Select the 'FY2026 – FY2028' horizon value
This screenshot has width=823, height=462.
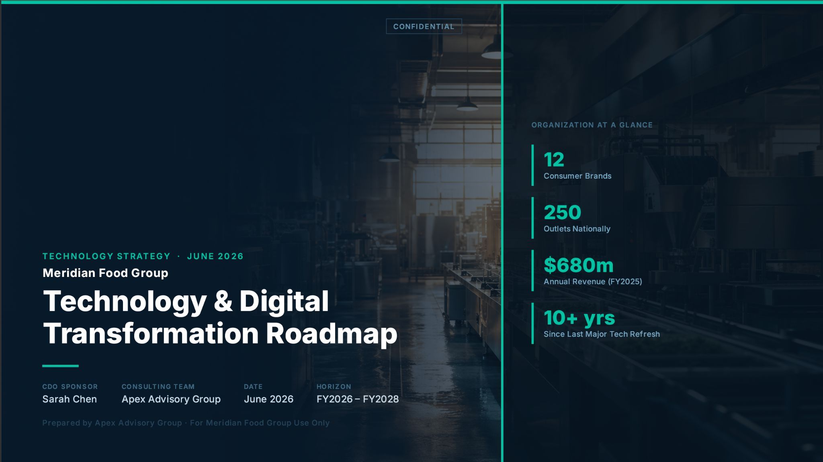point(358,399)
